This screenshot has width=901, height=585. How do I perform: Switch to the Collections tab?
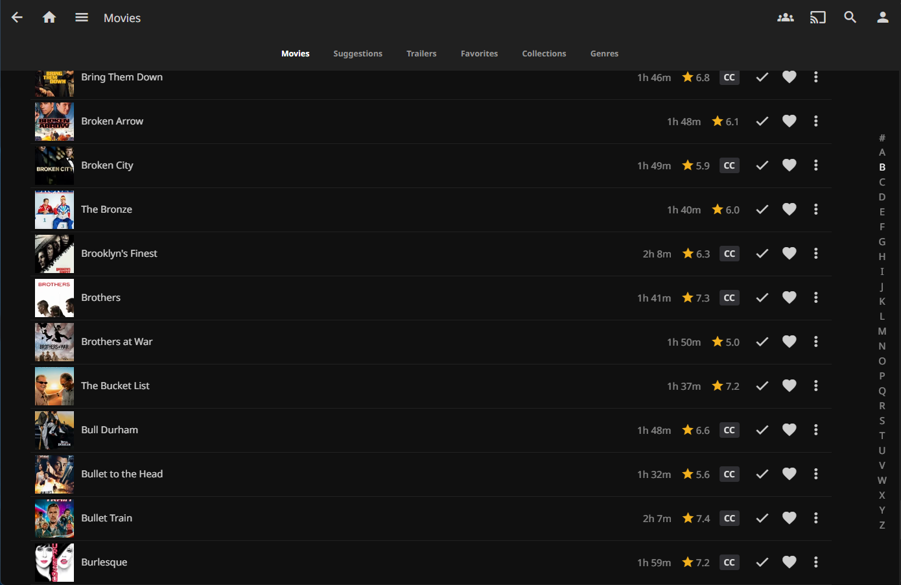coord(544,54)
